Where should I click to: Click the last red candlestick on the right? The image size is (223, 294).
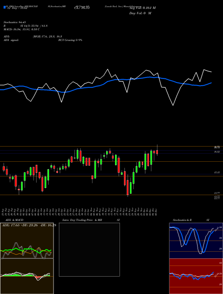157,152
